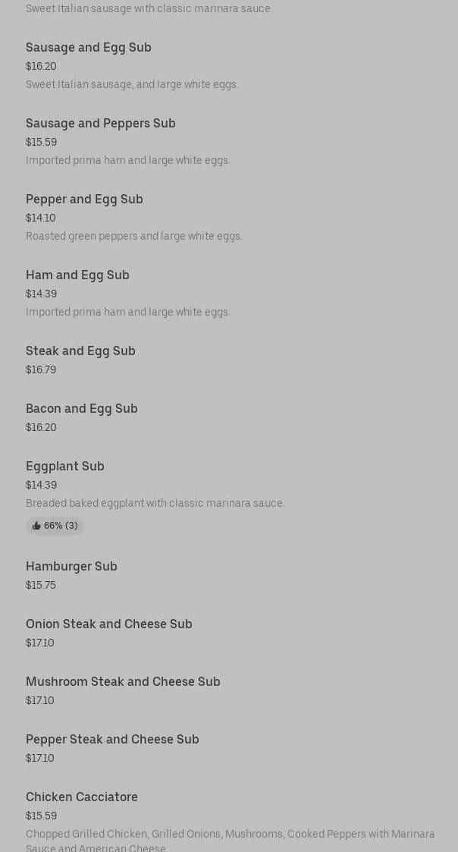The image size is (458, 852).
Task: Click the thumbs-up rating icon on Eggplant Sub
Action: [36, 526]
